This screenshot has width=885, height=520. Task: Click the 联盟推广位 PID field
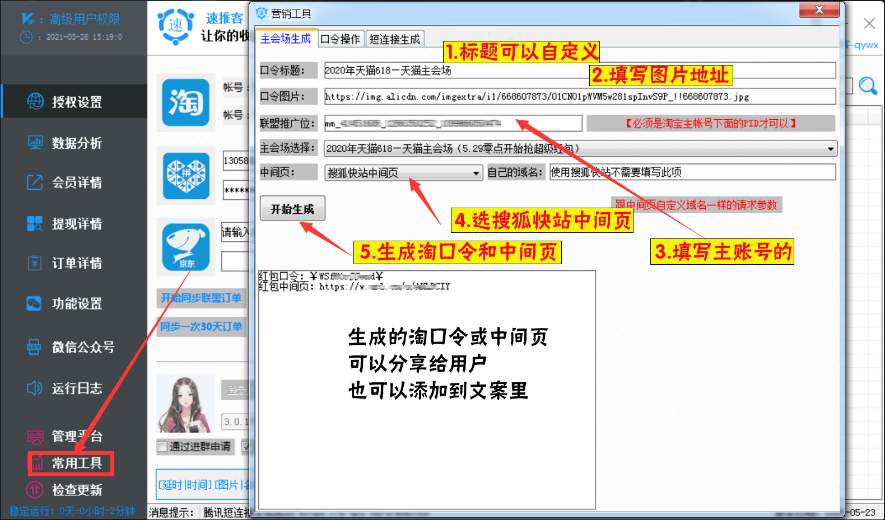(453, 123)
